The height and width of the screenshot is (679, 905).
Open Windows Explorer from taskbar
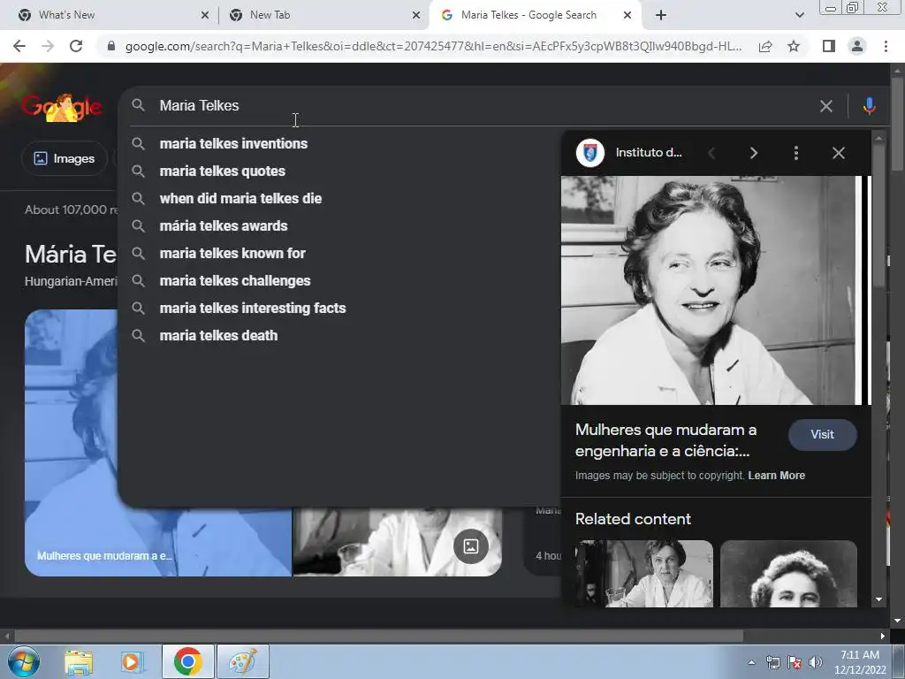coord(79,662)
